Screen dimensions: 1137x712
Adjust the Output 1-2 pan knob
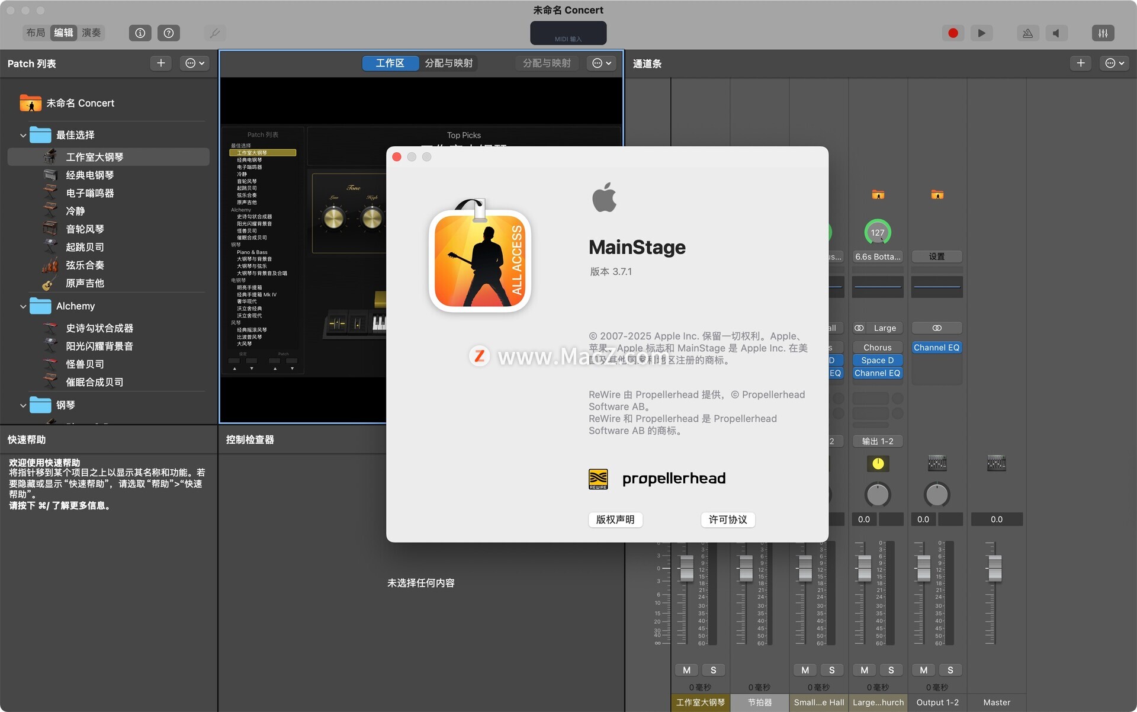coord(937,495)
